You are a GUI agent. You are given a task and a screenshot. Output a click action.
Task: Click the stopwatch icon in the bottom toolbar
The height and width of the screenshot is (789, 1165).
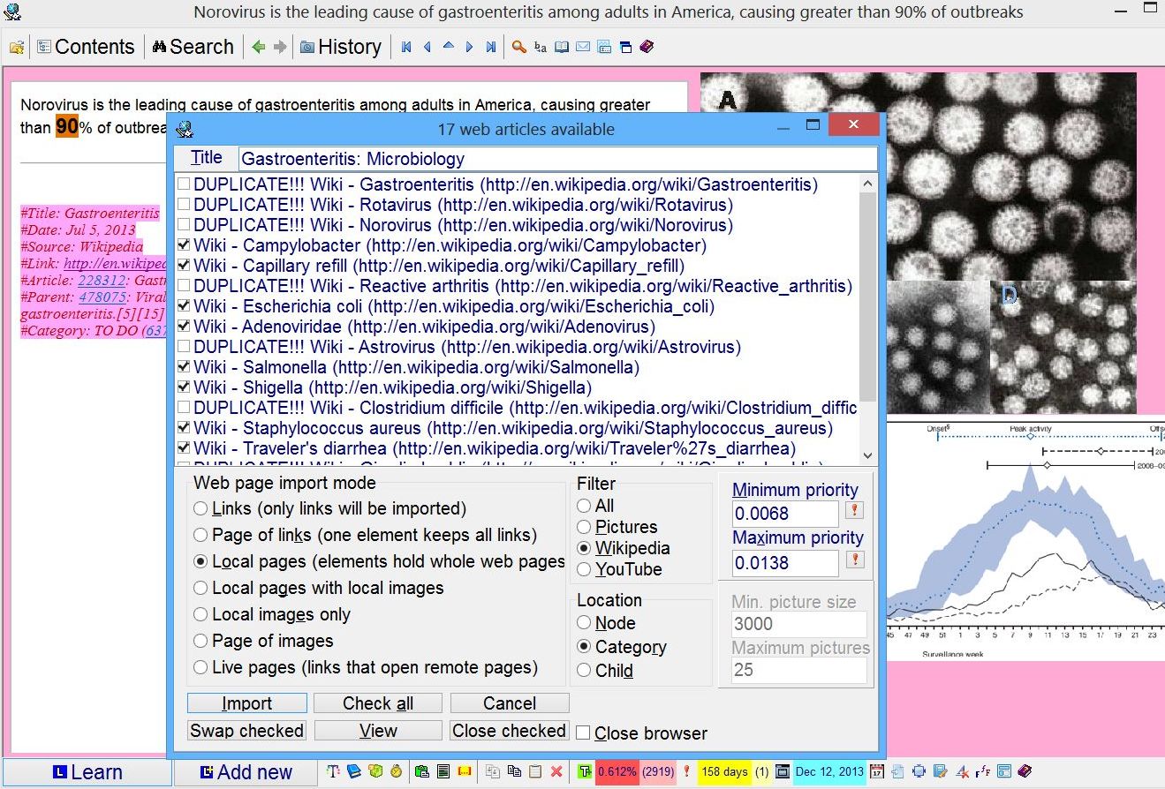396,772
